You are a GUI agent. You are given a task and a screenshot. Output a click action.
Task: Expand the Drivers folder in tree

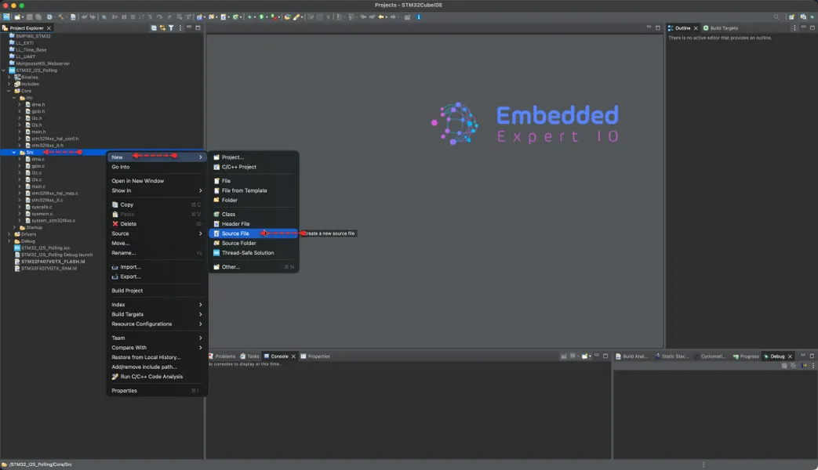[9, 234]
